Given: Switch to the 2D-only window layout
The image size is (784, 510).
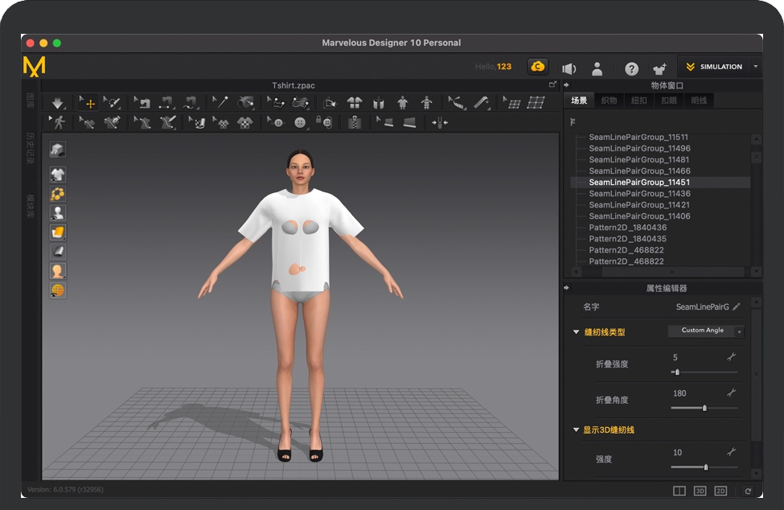Looking at the screenshot, I should [x=720, y=491].
